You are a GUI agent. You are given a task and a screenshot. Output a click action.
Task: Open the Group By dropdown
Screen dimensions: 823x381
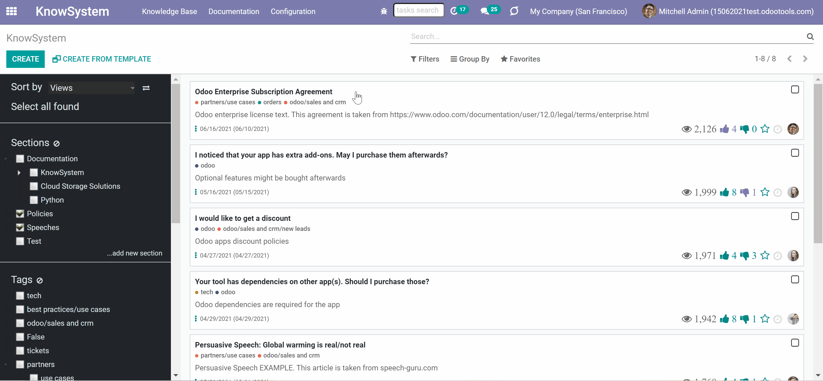coord(470,59)
